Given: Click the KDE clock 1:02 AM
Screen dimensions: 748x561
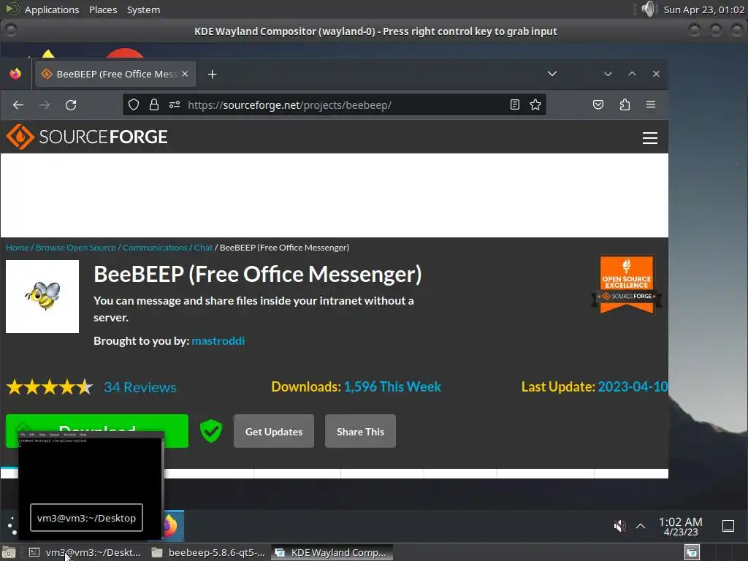Looking at the screenshot, I should point(680,526).
